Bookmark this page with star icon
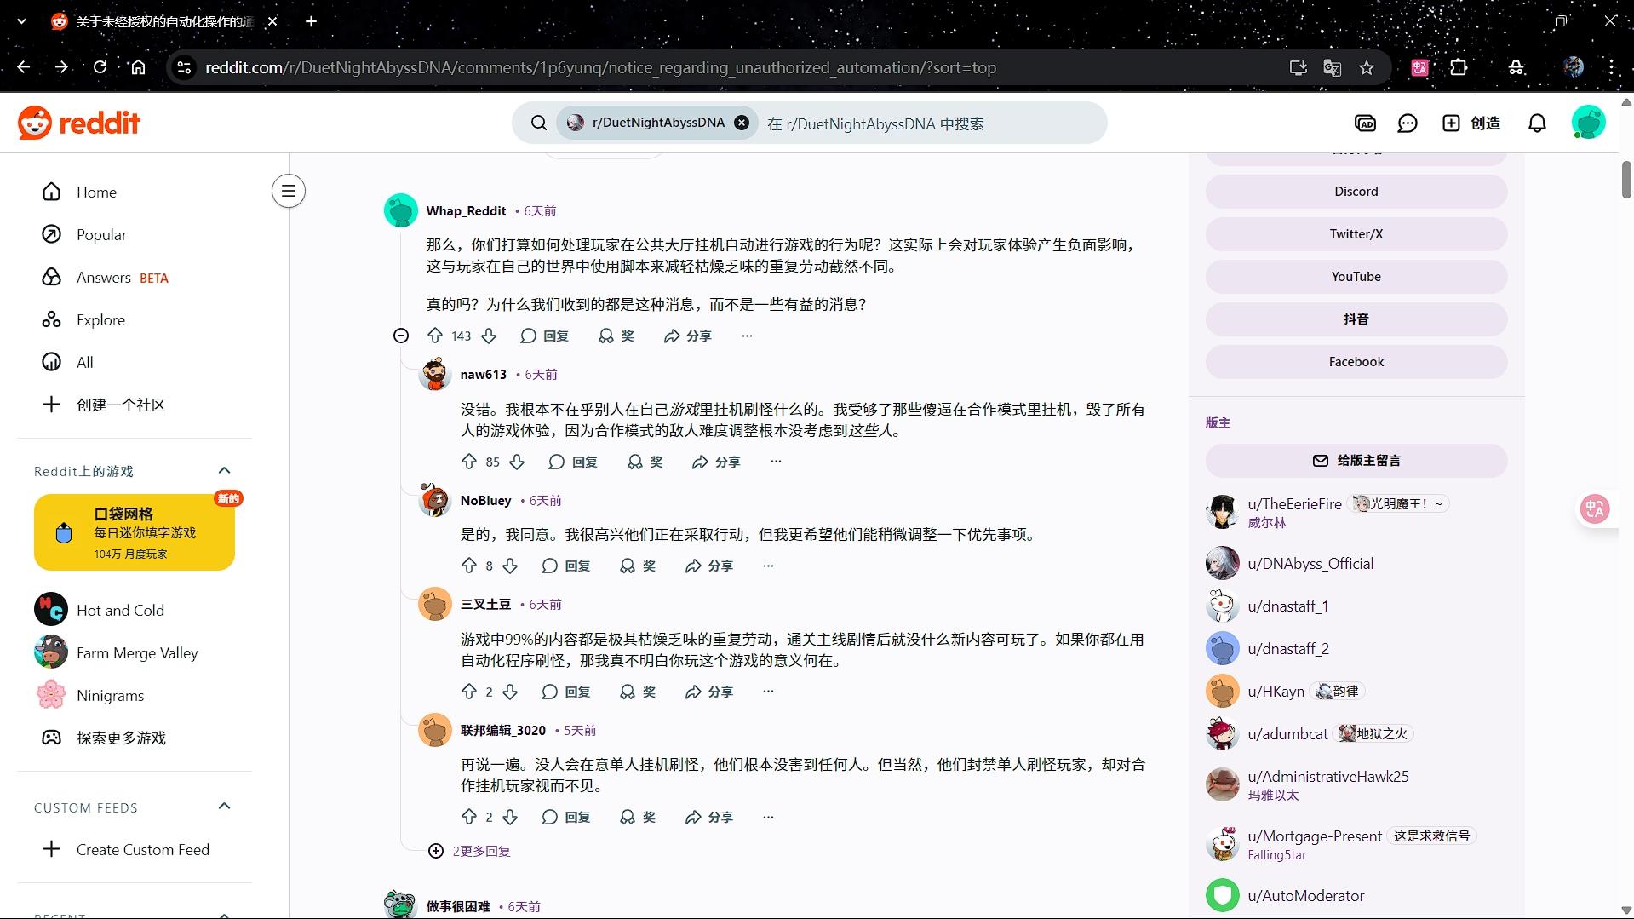Viewport: 1634px width, 919px height. coord(1367,68)
